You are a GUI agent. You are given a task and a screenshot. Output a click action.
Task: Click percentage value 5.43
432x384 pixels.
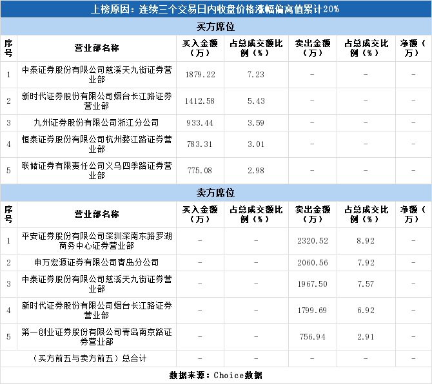256,101
